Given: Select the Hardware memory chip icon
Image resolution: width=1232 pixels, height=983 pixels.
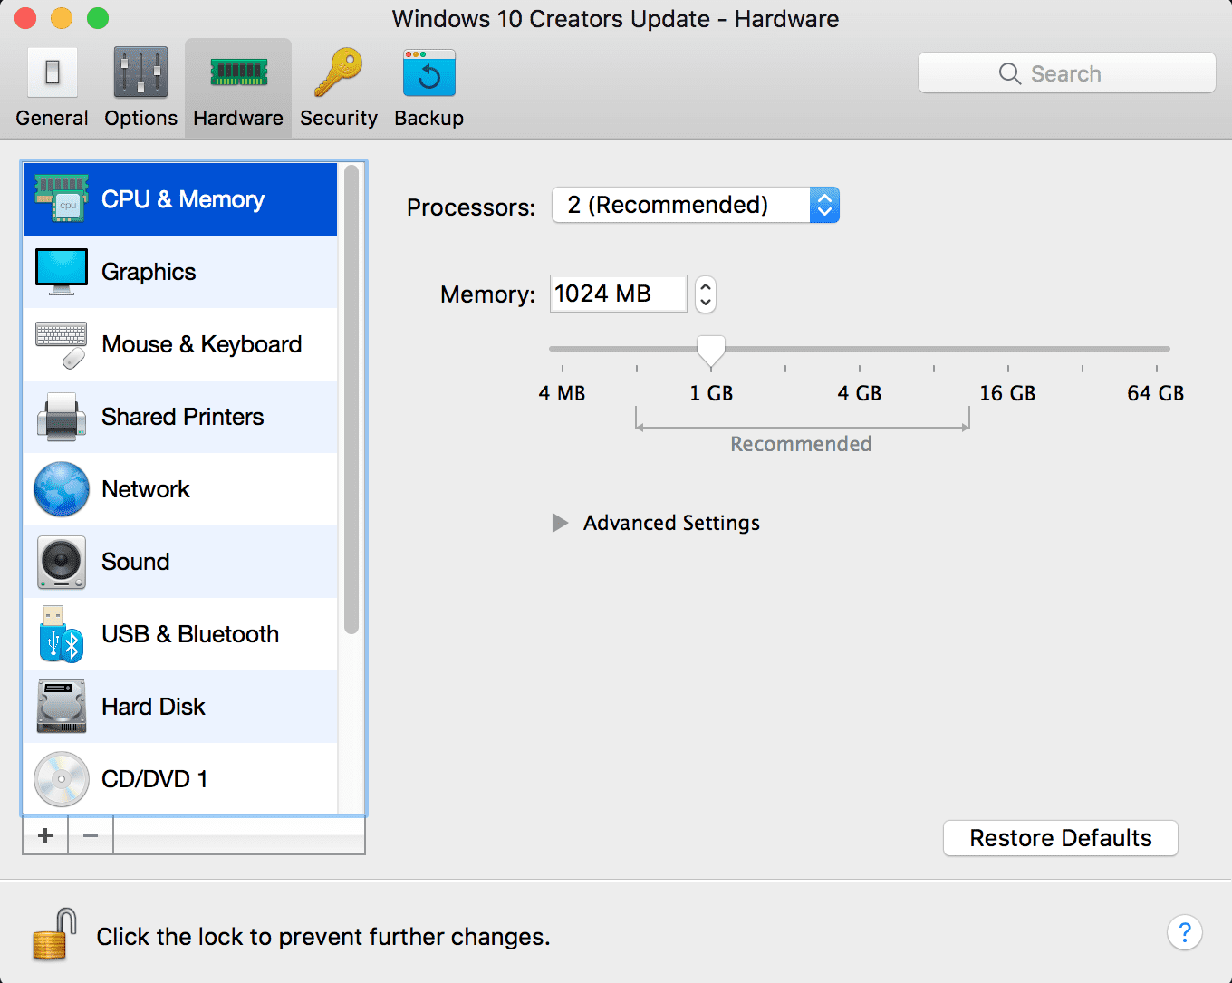Looking at the screenshot, I should coord(238,72).
